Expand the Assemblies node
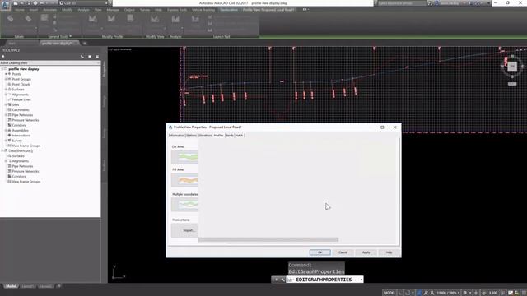Viewport: 527px width, 296px height. click(6, 130)
